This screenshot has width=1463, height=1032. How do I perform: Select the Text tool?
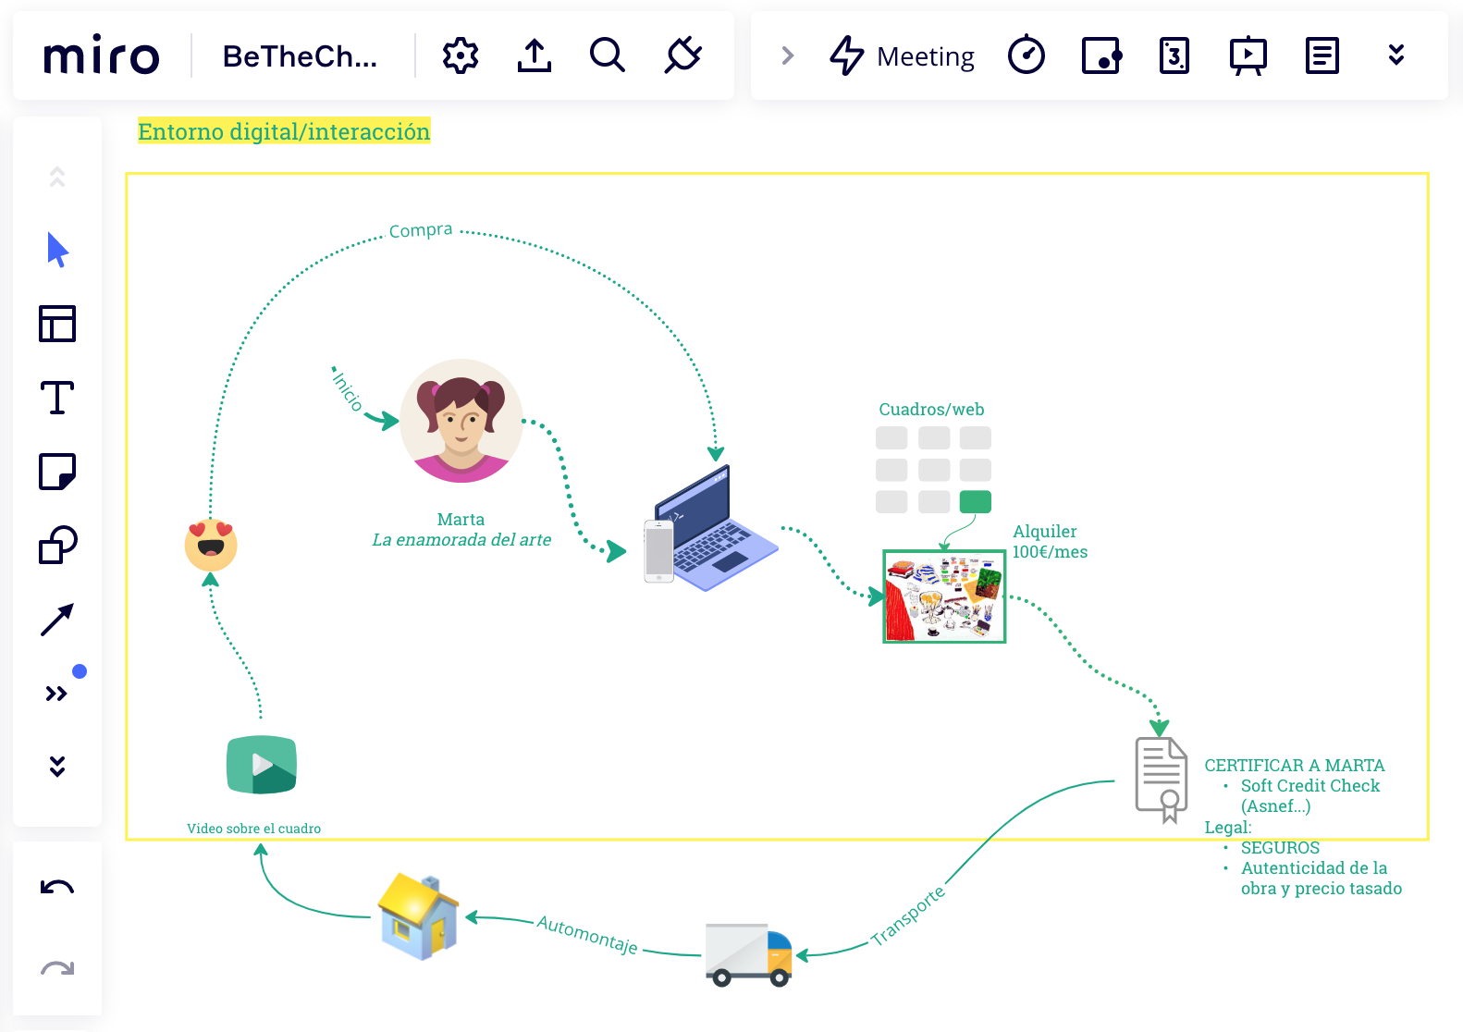(57, 398)
